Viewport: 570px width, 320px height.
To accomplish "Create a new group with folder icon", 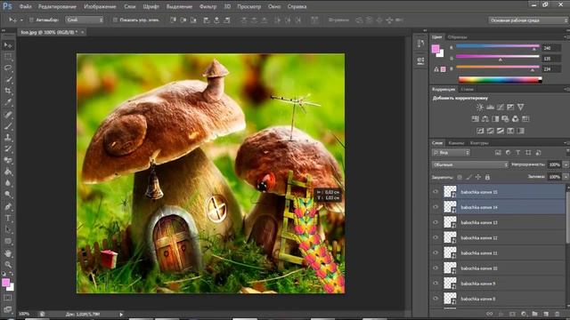I will coord(534,314).
